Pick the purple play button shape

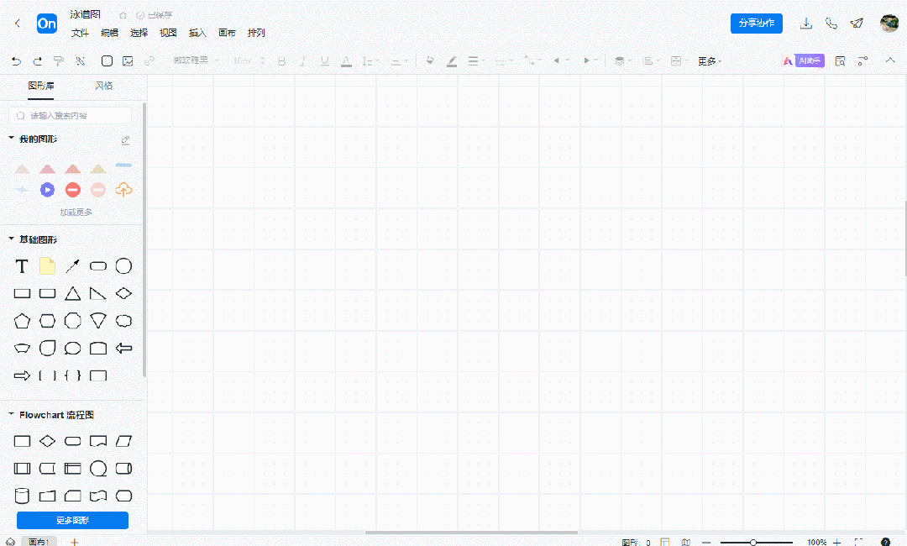pos(47,190)
